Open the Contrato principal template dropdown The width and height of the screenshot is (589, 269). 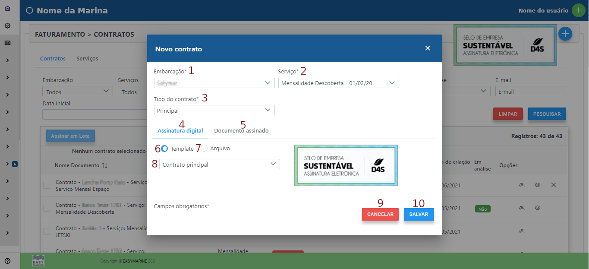(x=219, y=165)
